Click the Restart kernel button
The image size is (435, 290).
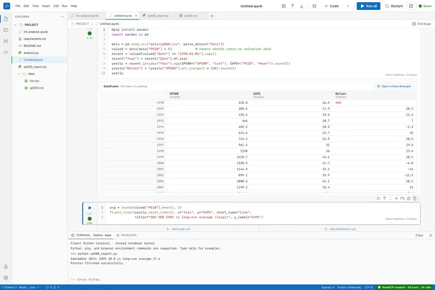click(x=394, y=6)
